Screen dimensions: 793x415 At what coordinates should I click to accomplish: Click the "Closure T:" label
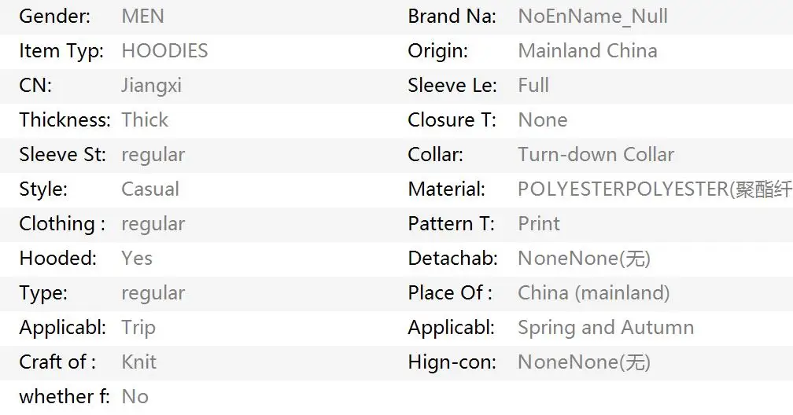452,120
